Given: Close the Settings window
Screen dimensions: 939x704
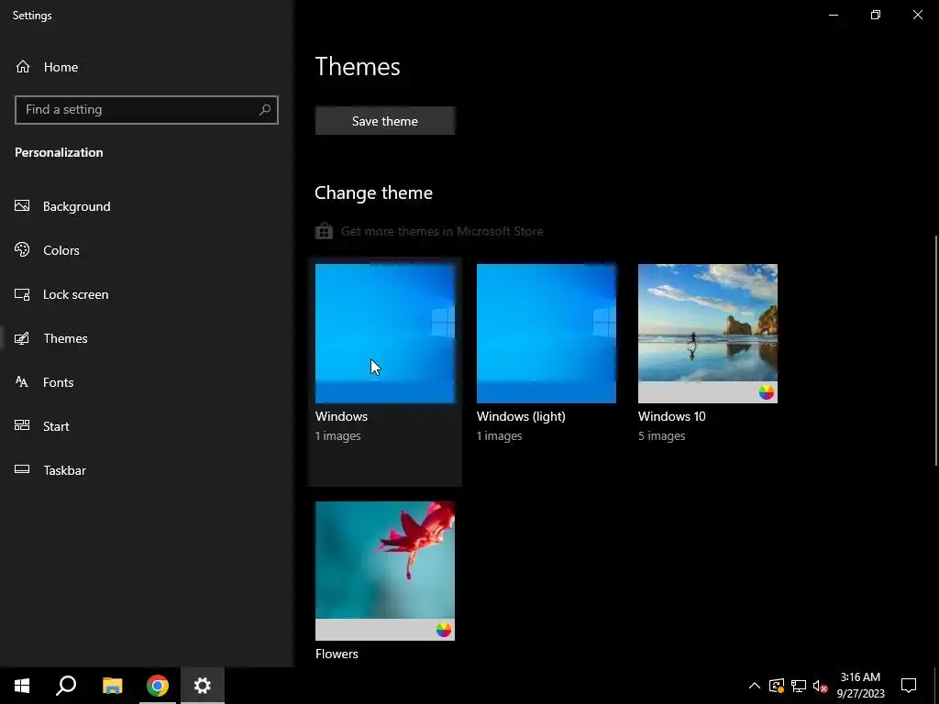Looking at the screenshot, I should point(917,15).
